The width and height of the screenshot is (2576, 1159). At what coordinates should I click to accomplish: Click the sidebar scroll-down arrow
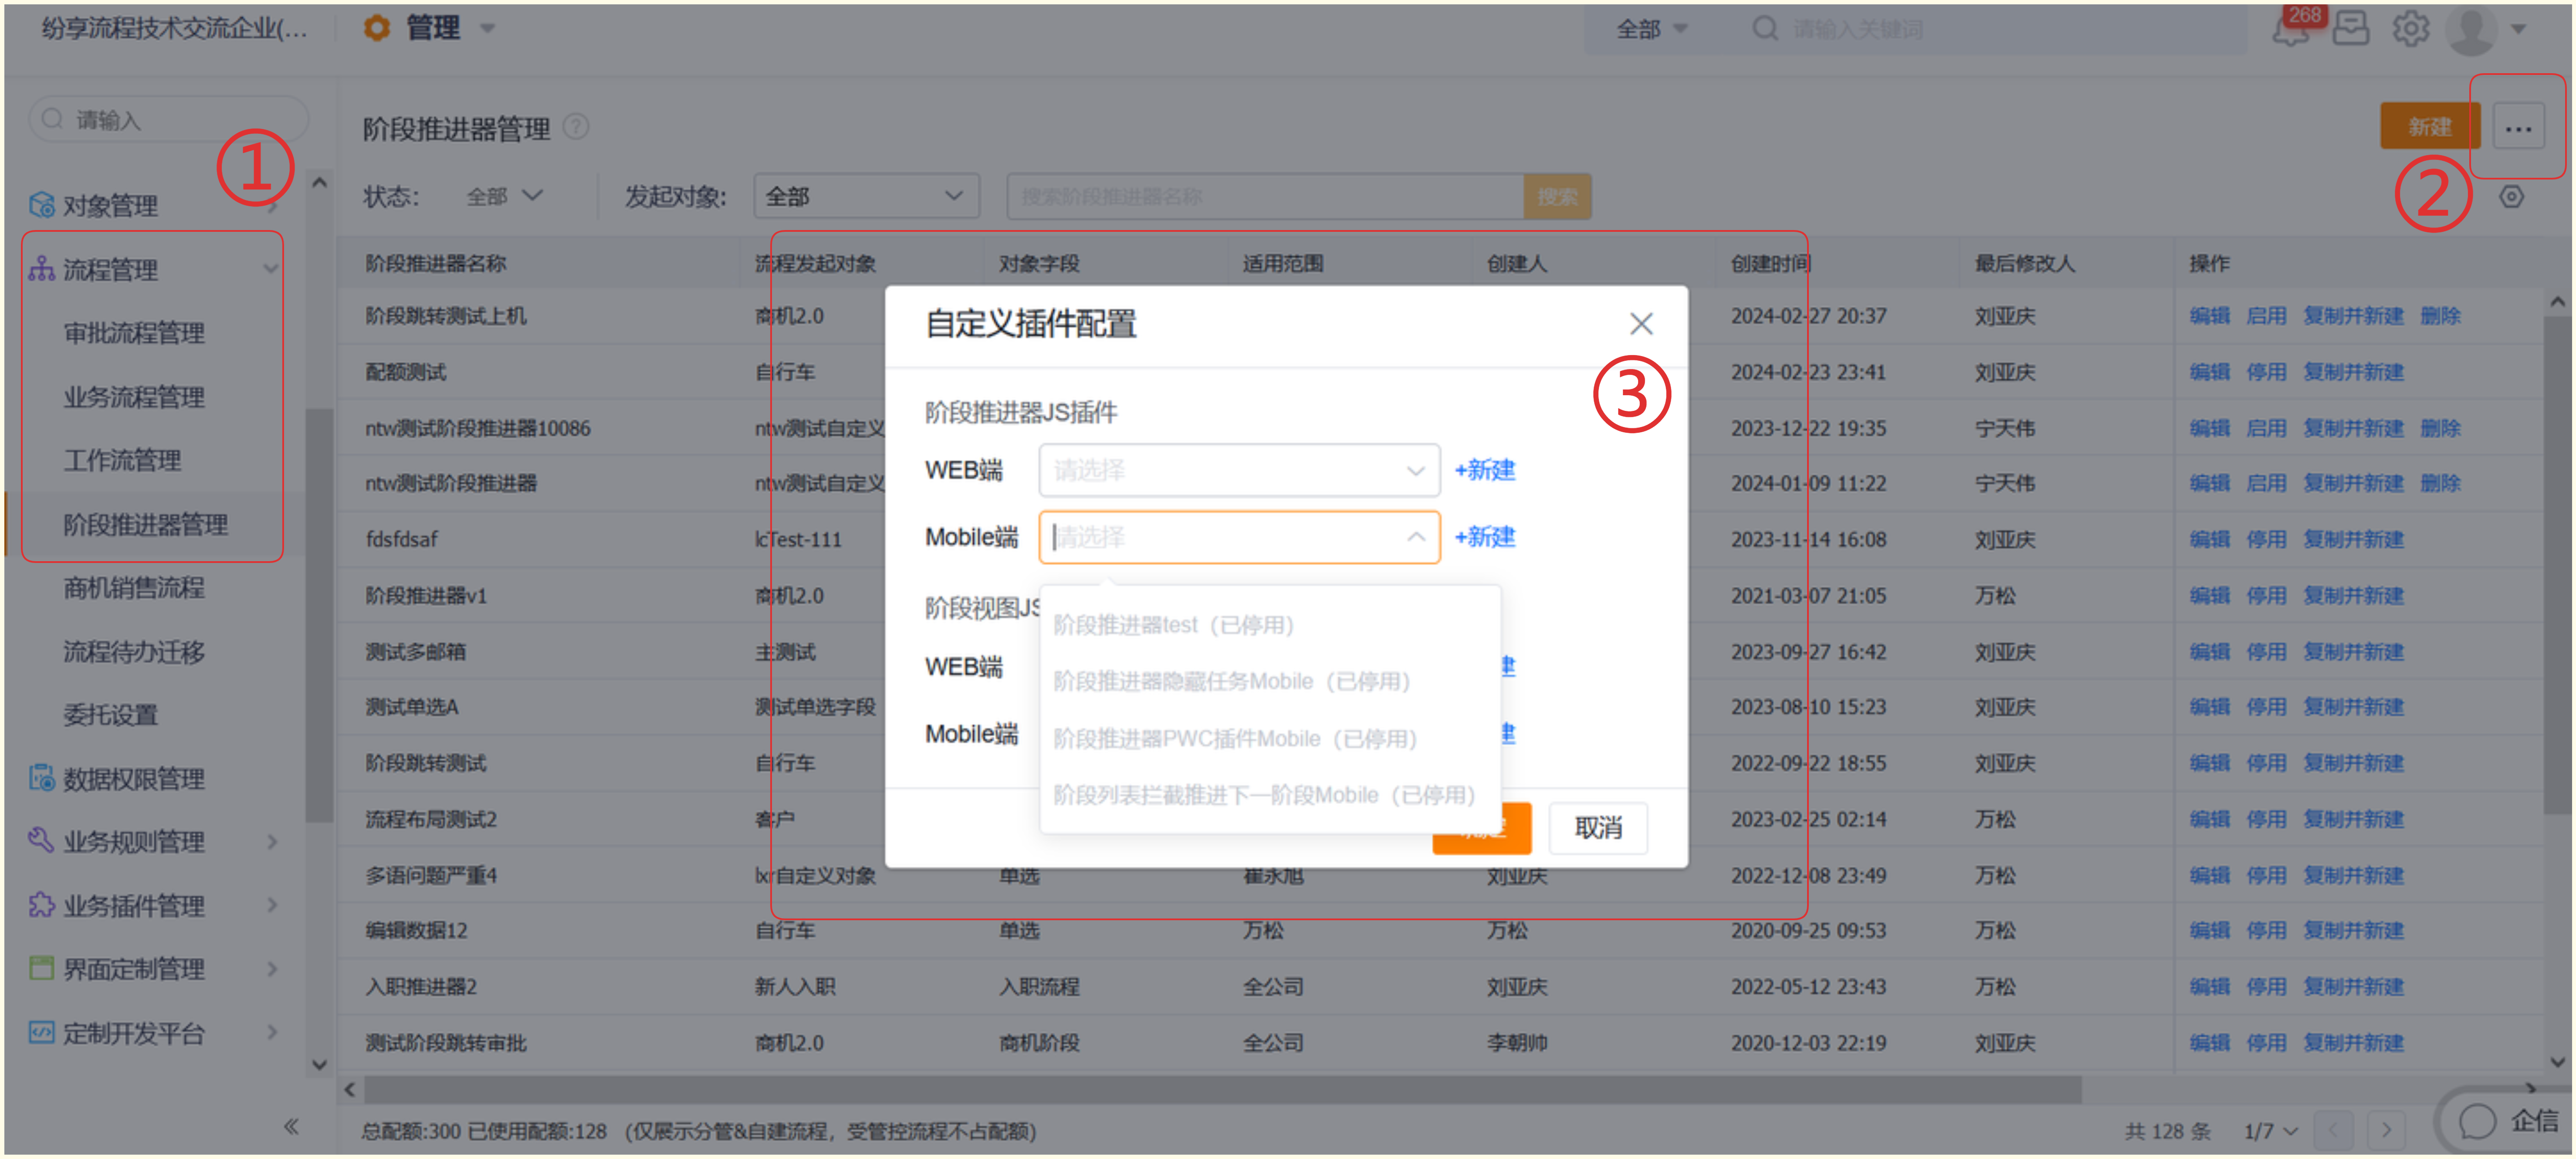[x=319, y=1064]
